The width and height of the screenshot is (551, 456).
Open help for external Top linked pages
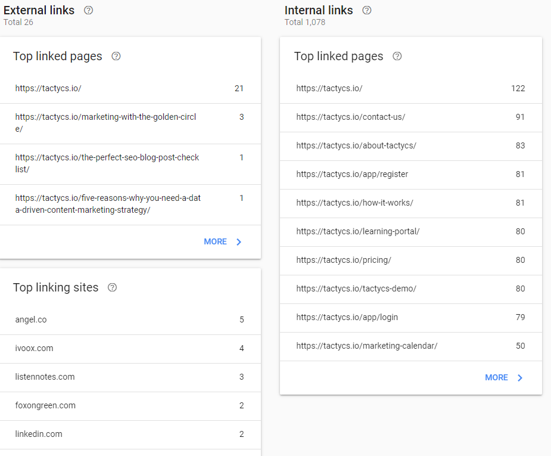(116, 56)
